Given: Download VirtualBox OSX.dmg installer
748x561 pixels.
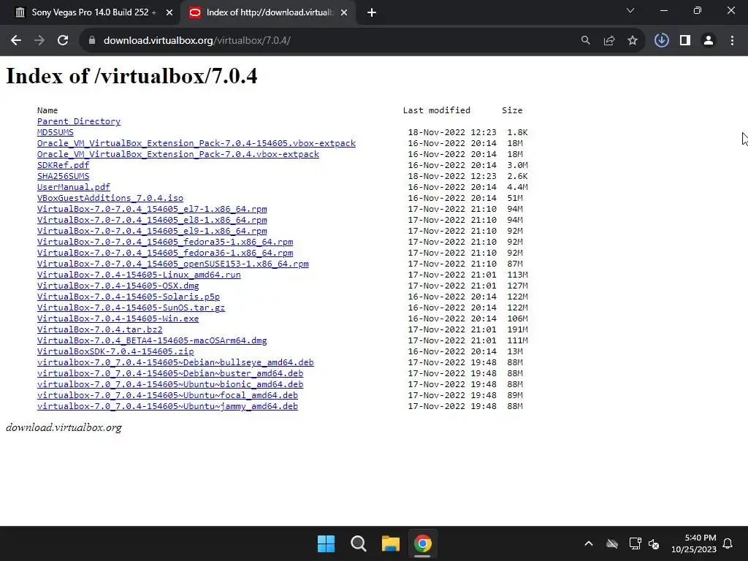Looking at the screenshot, I should pyautogui.click(x=118, y=286).
